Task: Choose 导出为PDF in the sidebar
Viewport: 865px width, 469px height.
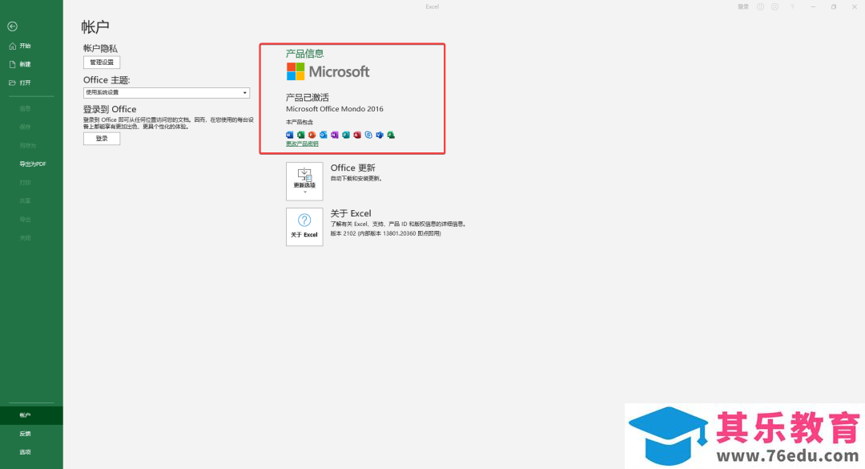Action: [31, 164]
